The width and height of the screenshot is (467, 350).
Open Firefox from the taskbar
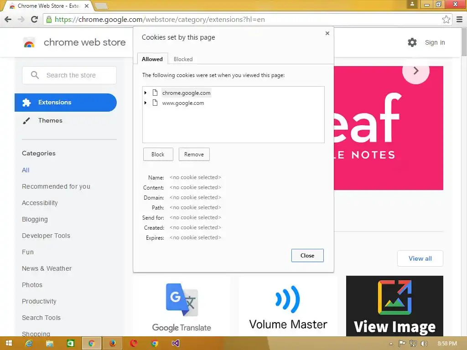pos(112,343)
